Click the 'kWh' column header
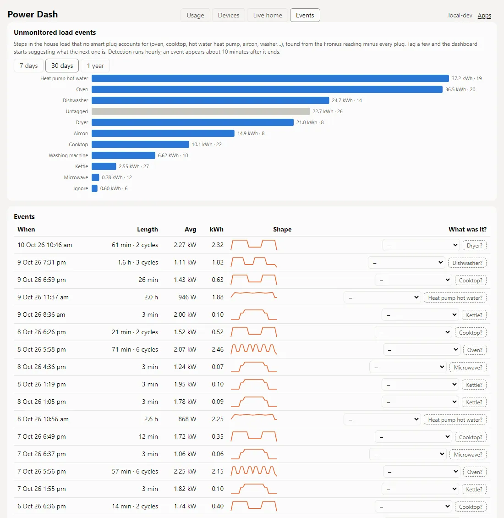504x518 pixels. [x=217, y=229]
